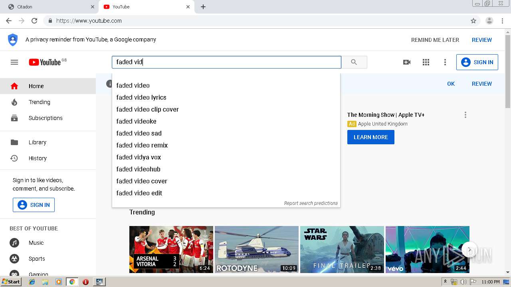Click OK on the info banner
The image size is (511, 287).
(451, 84)
